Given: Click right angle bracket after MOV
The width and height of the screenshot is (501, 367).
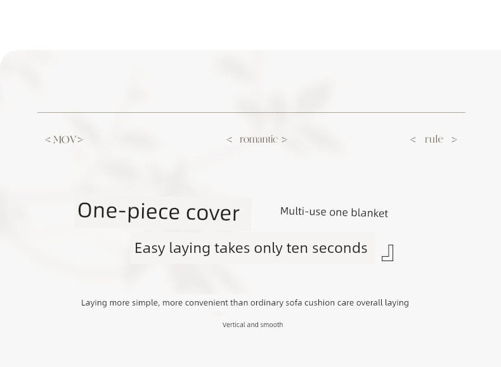Looking at the screenshot, I should tap(80, 139).
